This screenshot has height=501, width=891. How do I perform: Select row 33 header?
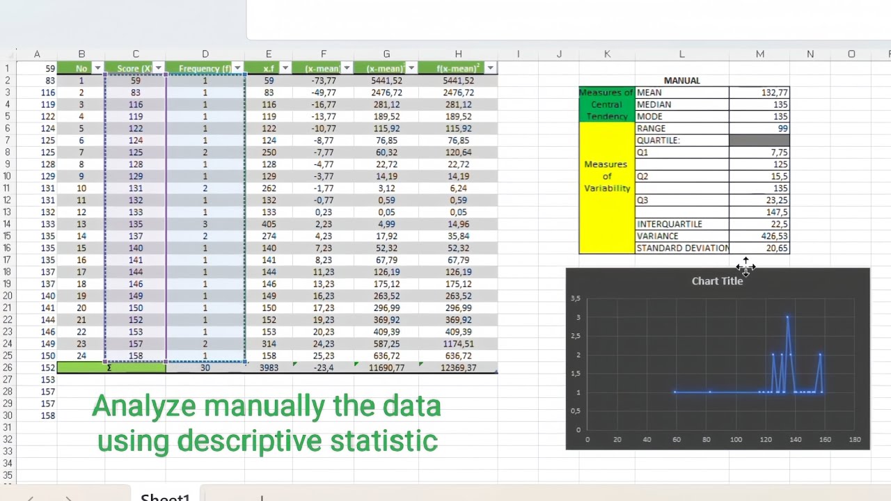coord(8,452)
